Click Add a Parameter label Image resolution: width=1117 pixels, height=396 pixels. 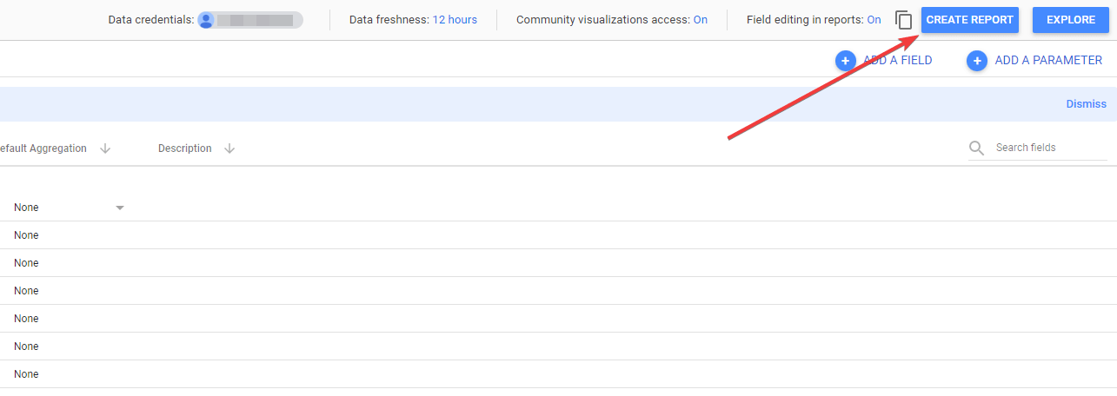[x=1048, y=61]
